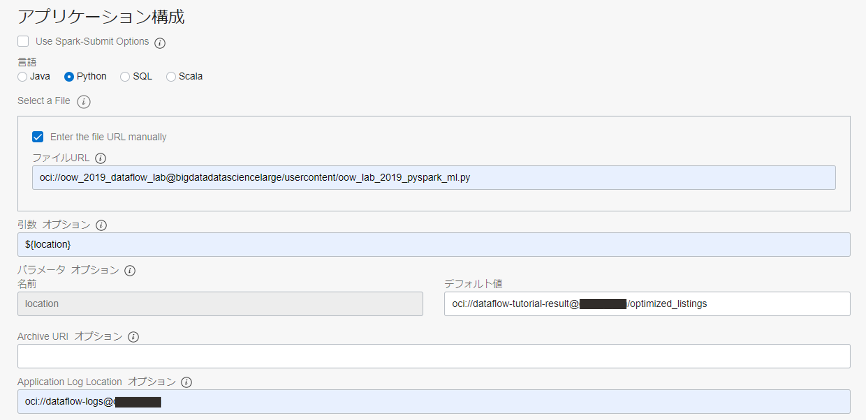Viewport: 866px width, 420px height.
Task: Edit the デフォルト値 default value field
Action: [778, 304]
